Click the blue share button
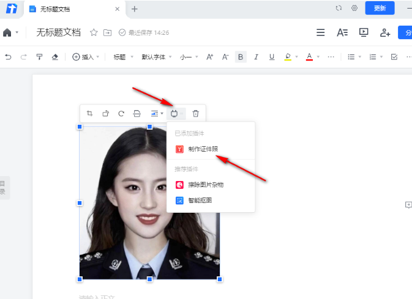Screen dimensions: 412x299 pyautogui.click(x=405, y=32)
